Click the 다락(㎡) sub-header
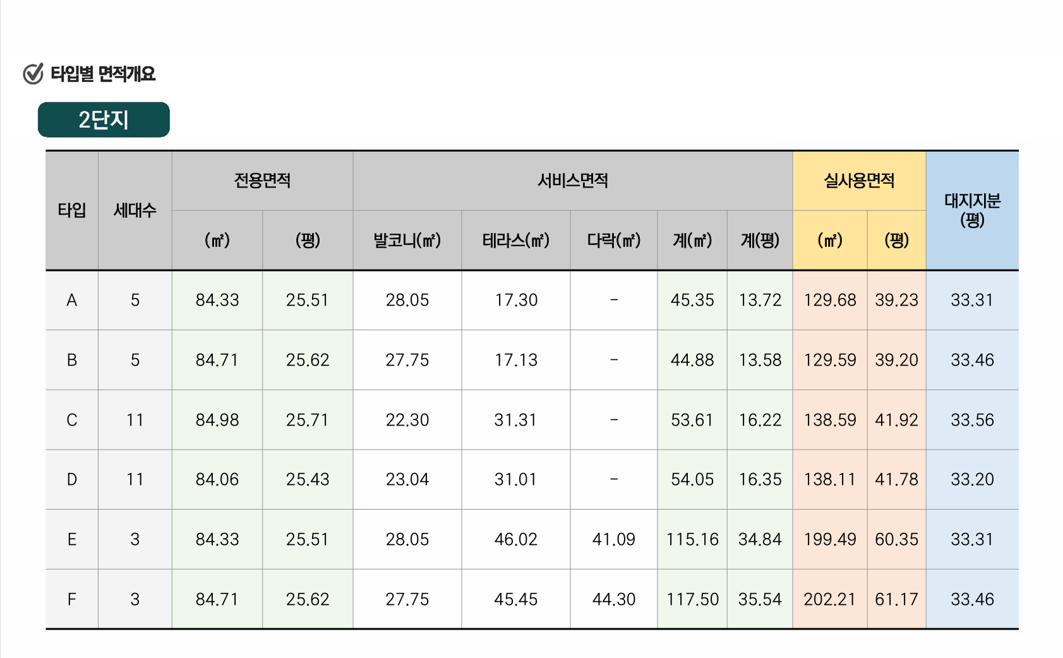1063x658 pixels. tap(613, 241)
